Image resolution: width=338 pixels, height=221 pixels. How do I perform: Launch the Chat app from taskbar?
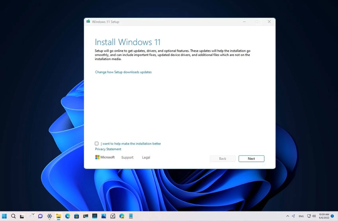click(40, 216)
